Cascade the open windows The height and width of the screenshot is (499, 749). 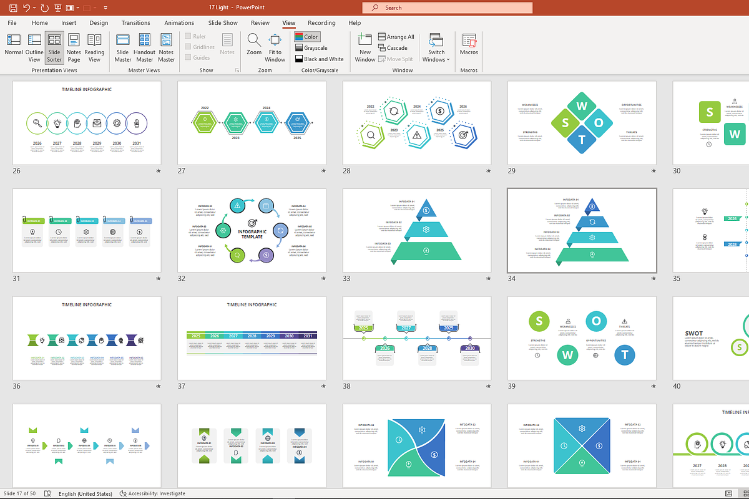point(393,48)
